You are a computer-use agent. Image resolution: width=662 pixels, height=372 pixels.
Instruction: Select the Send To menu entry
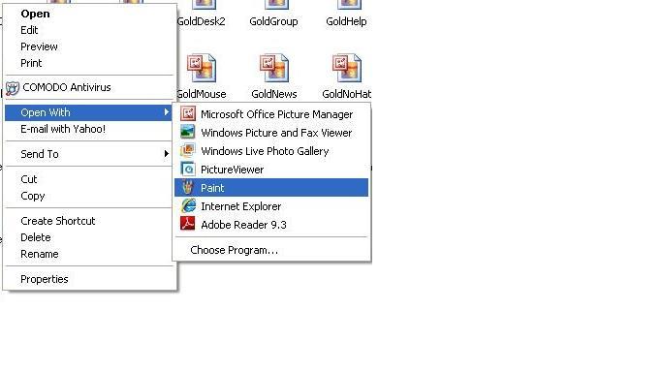[88, 154]
